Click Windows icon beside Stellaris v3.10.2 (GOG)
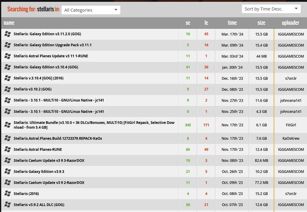307x212 pixels. point(8,89)
